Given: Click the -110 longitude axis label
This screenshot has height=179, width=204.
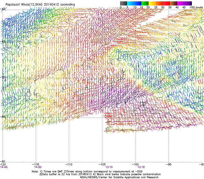Looking at the screenshot, I should click(x=69, y=165).
